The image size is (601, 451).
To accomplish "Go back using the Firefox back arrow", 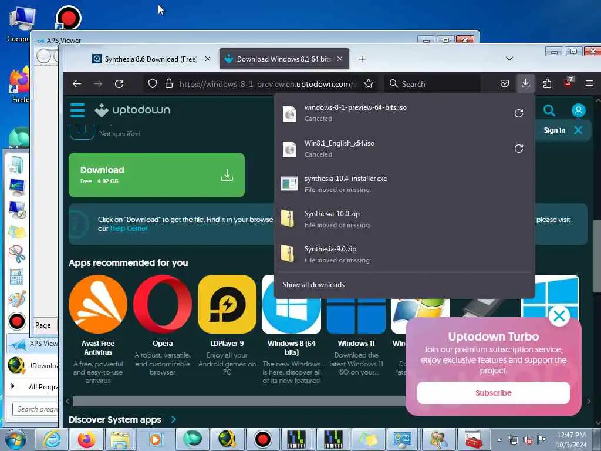I will tap(77, 83).
